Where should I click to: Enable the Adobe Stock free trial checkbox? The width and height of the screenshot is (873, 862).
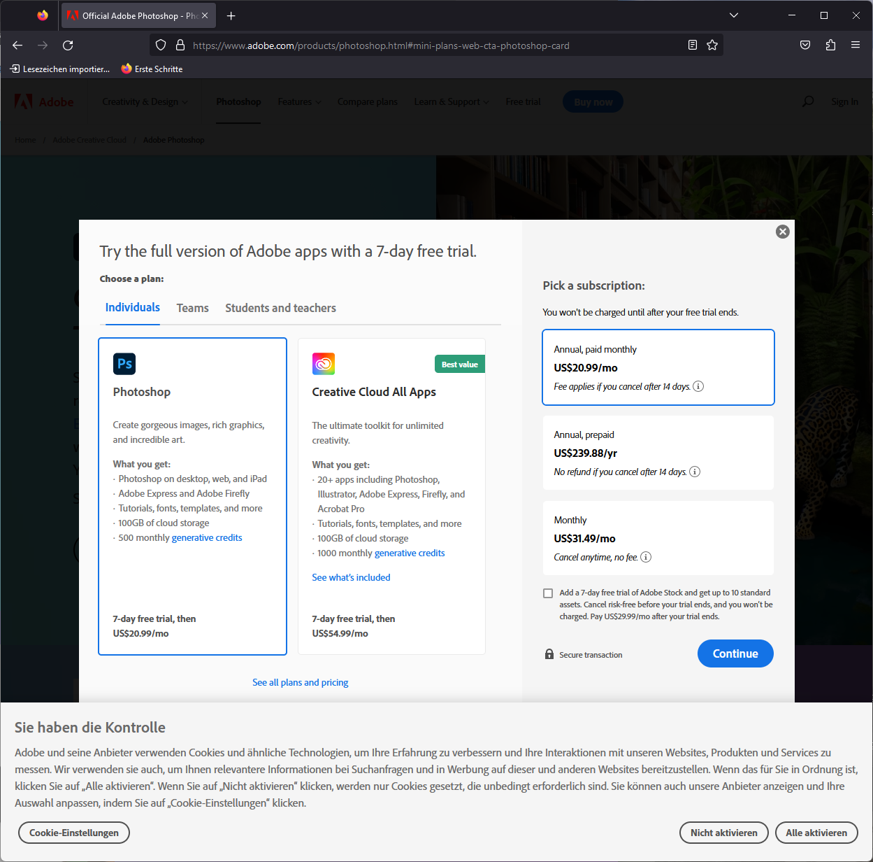point(548,593)
